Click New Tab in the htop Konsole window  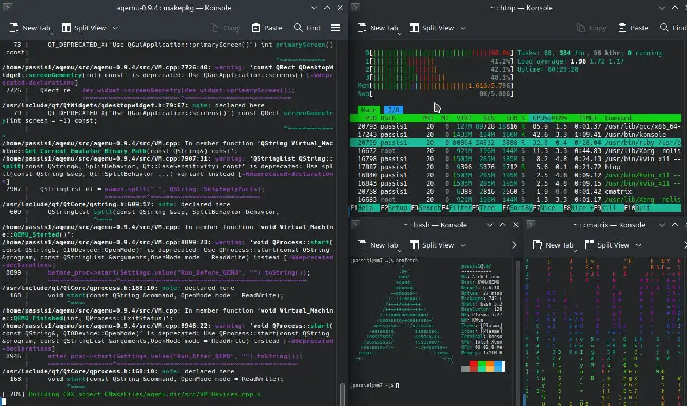pos(377,28)
